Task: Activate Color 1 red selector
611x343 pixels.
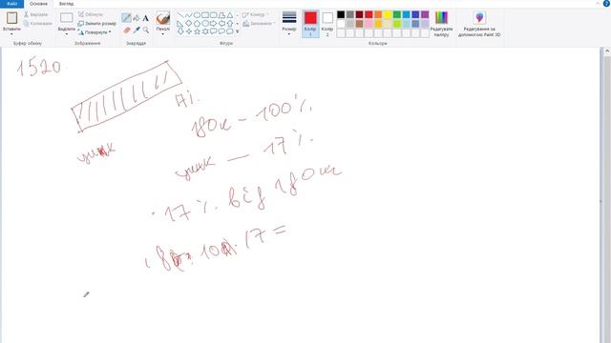Action: [x=310, y=24]
